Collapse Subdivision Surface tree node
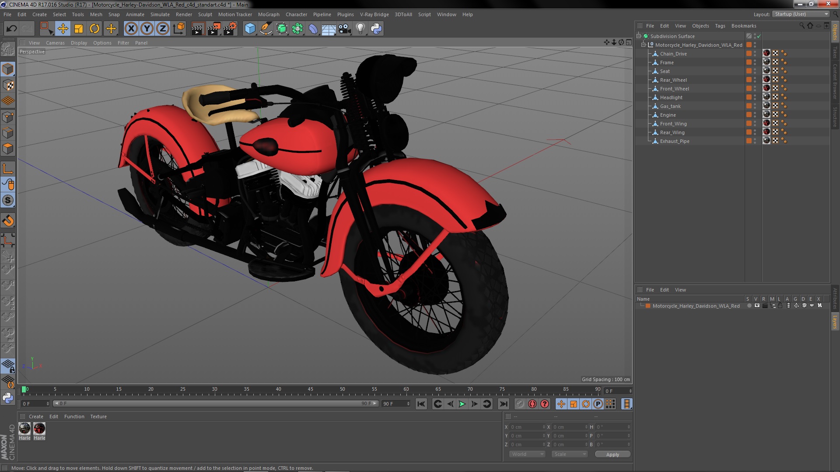 [x=639, y=36]
